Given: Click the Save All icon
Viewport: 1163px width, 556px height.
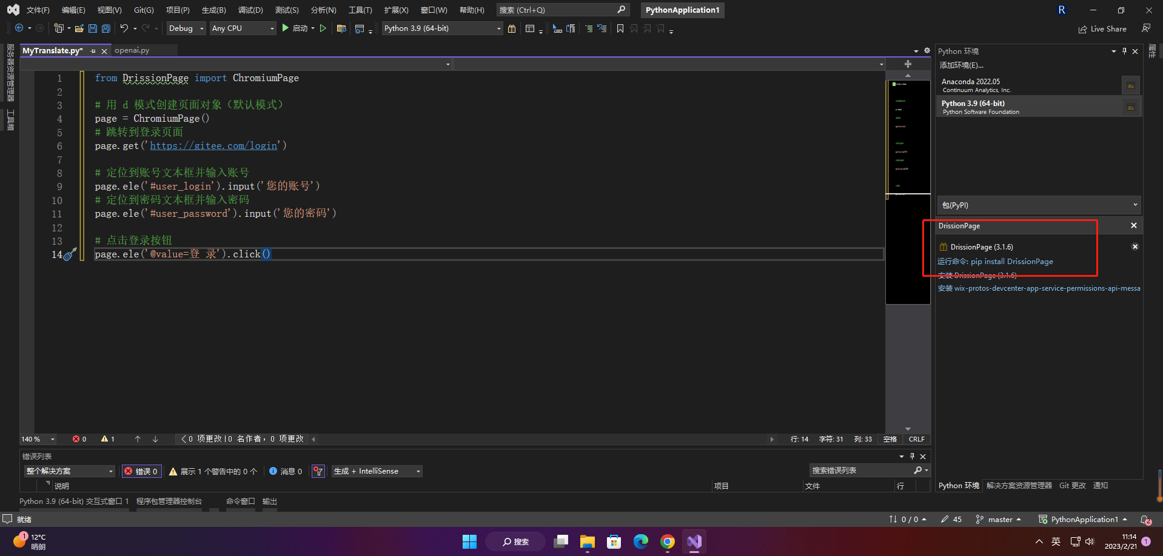Looking at the screenshot, I should pos(106,28).
